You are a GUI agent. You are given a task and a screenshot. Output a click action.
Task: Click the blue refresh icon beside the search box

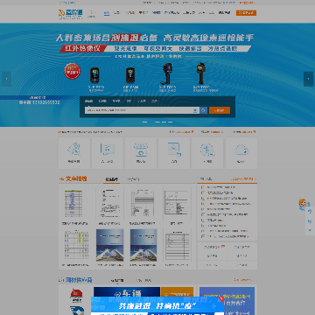coord(204,110)
